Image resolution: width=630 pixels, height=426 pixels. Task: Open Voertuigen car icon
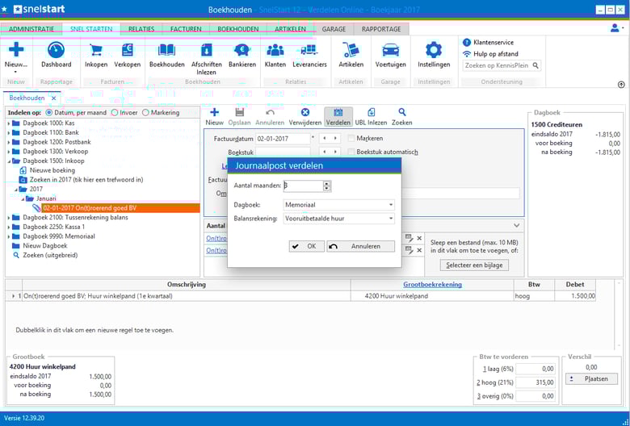point(391,50)
